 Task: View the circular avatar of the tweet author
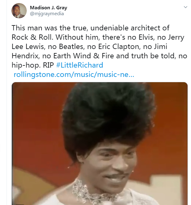(19, 11)
